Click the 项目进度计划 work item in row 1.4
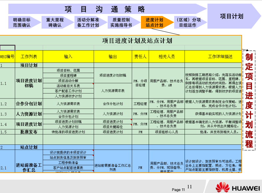262x193 pixels. (x=29, y=124)
